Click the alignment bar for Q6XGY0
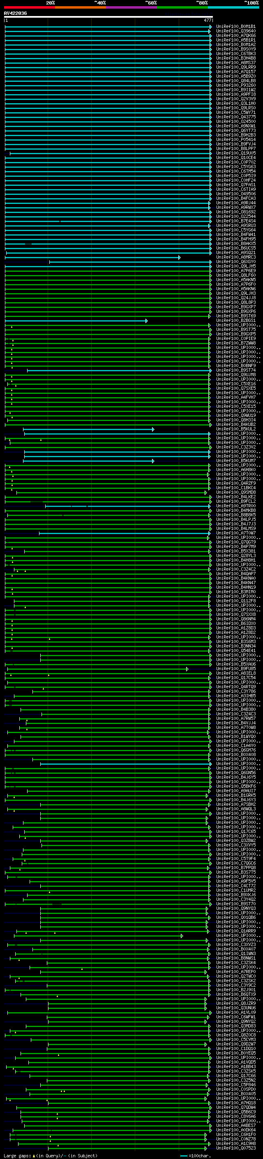This screenshot has width=263, height=1159. pyautogui.click(x=130, y=262)
